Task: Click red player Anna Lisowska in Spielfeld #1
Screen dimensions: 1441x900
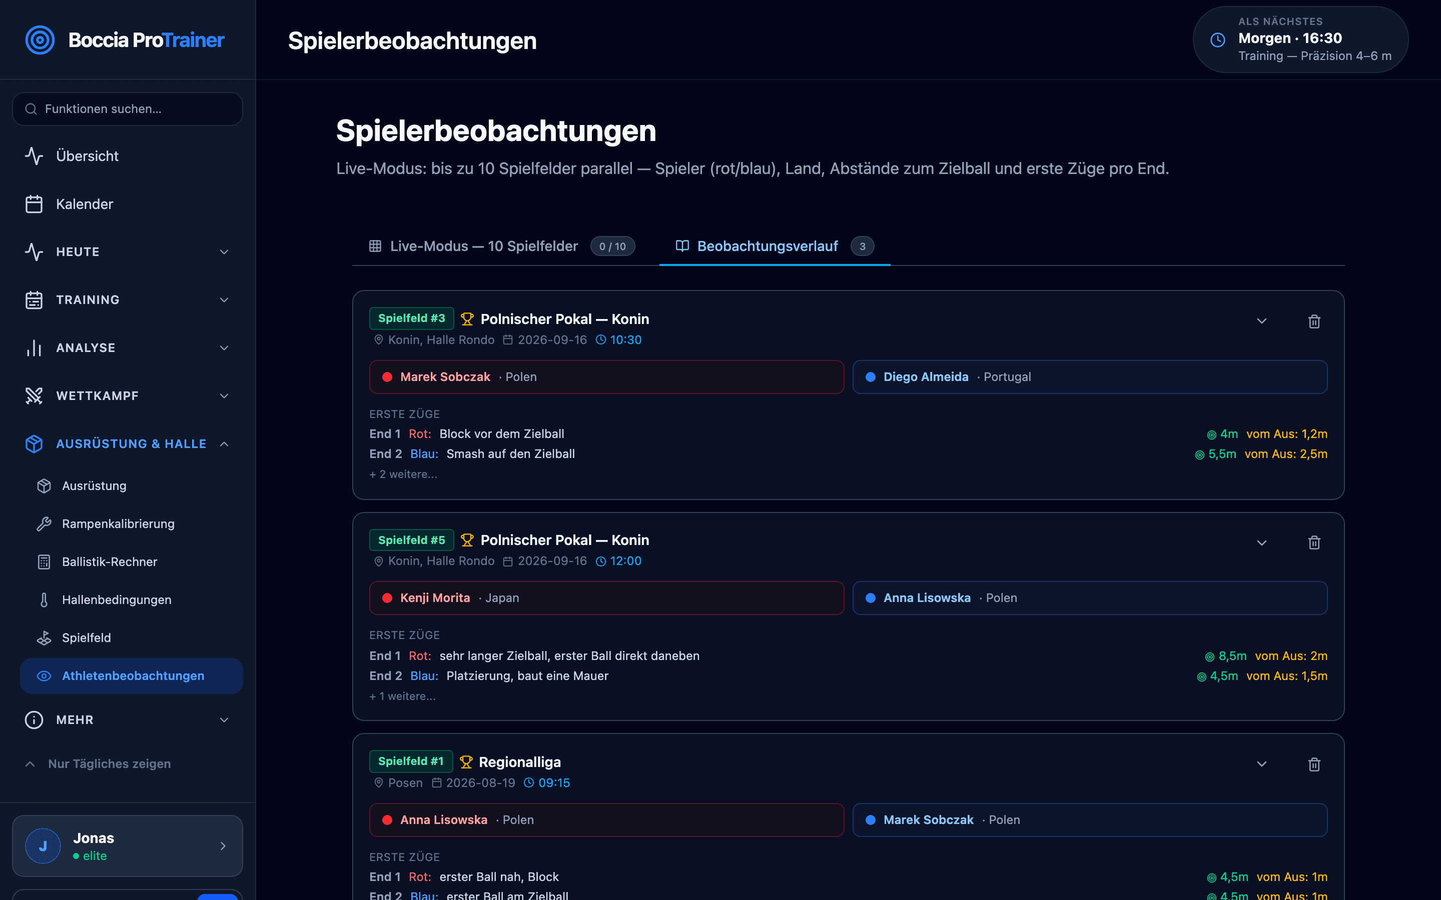Action: click(x=606, y=819)
